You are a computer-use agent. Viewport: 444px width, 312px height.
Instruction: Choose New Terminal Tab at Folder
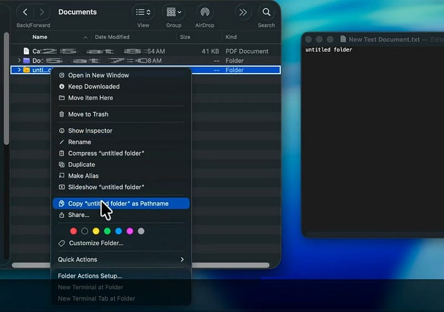[x=121, y=299]
